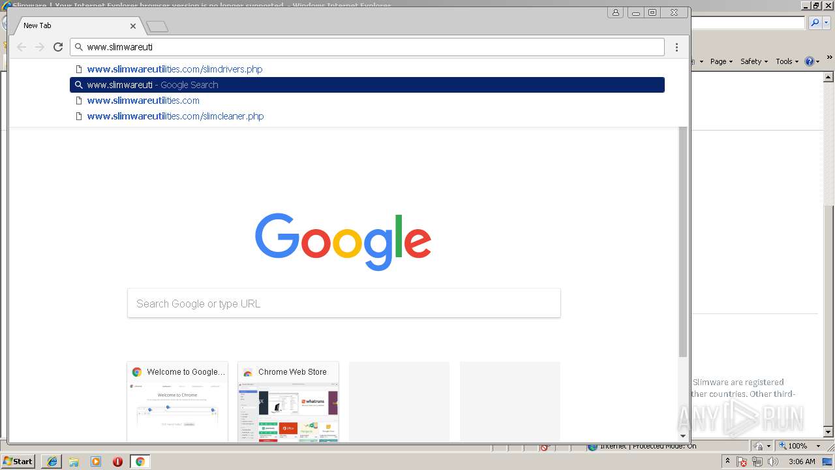
Task: Click scrollbar down arrow in Chrome
Action: [683, 436]
